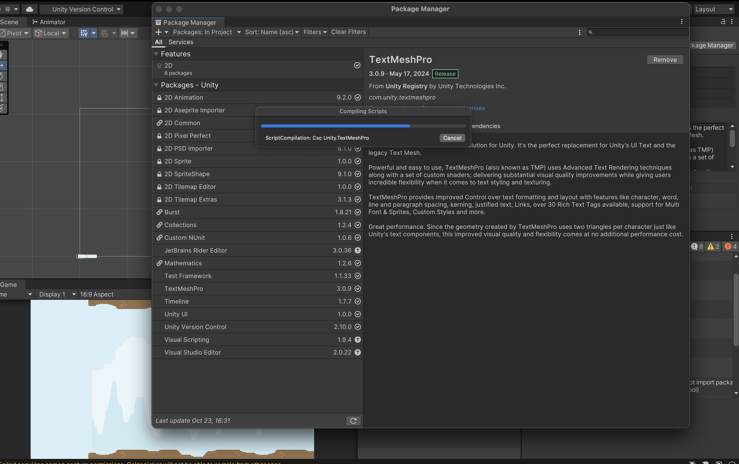Switch to the All tab

coord(158,42)
